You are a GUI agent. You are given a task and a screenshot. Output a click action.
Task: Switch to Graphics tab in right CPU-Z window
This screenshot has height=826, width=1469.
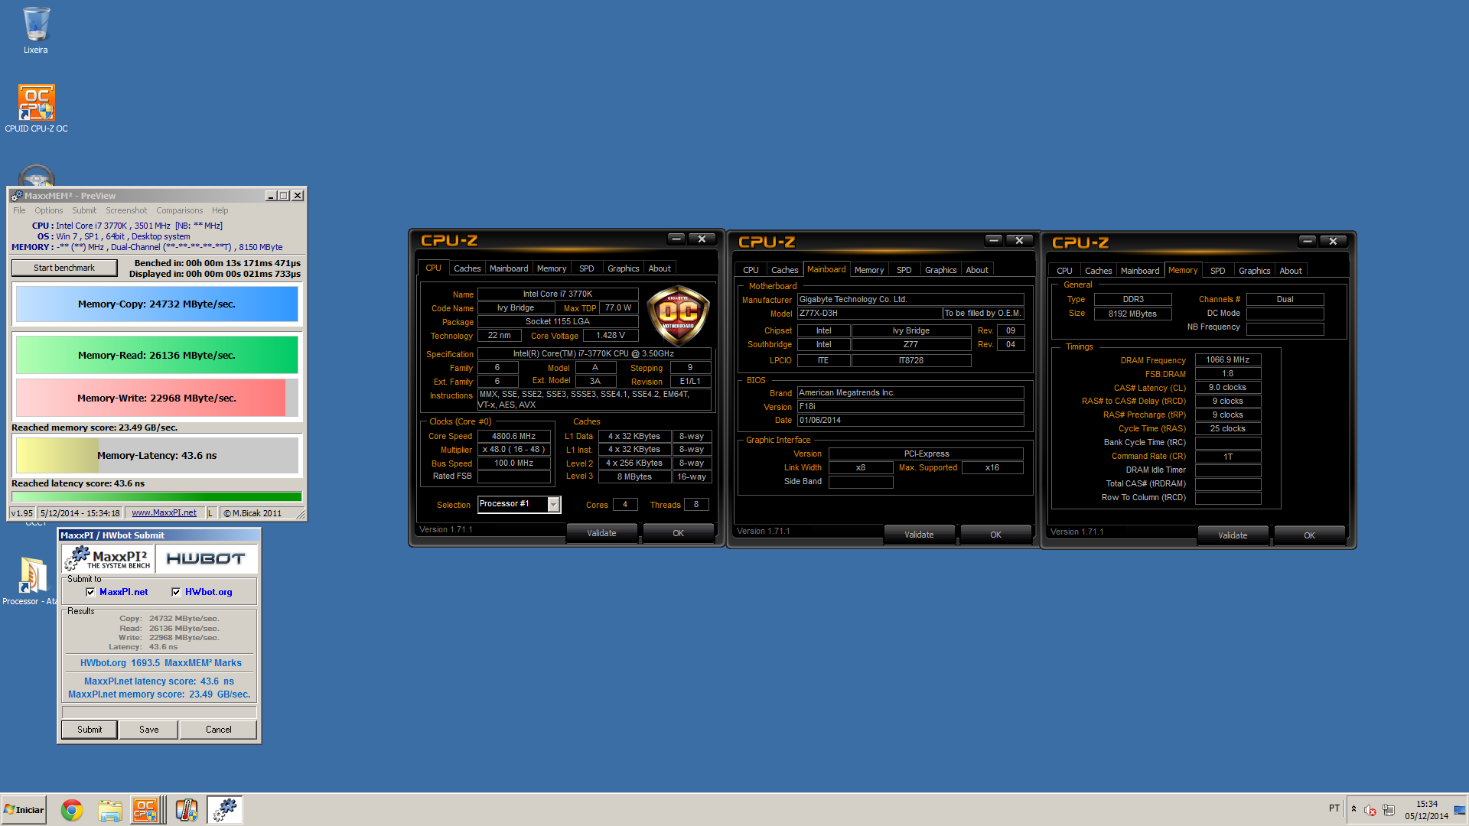tap(1254, 271)
